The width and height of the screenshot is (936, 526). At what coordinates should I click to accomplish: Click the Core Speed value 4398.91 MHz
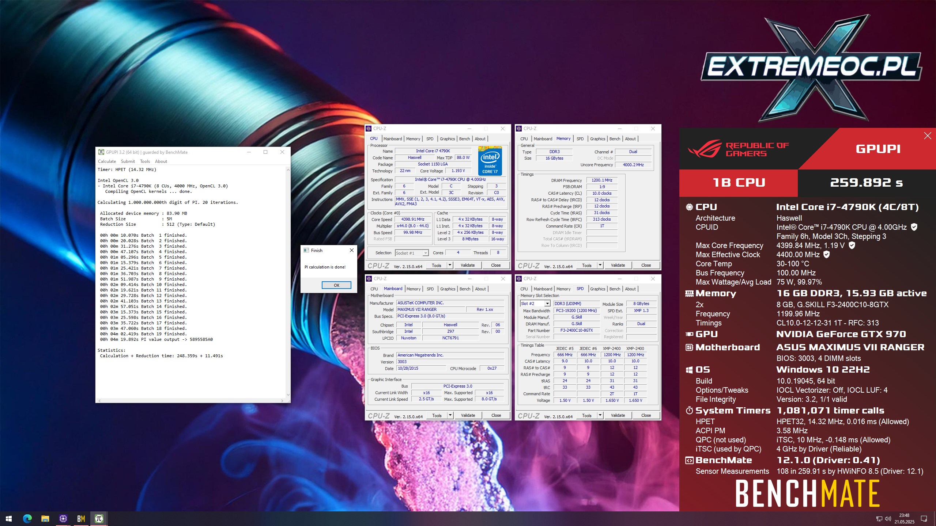point(412,220)
